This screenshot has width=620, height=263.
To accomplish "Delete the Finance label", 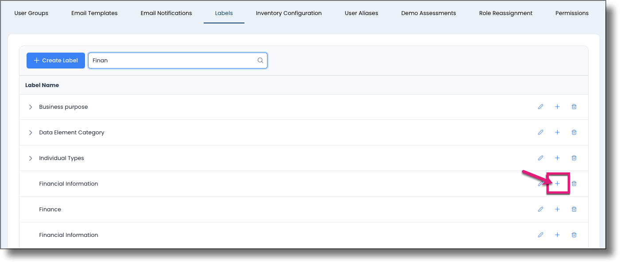I will coord(574,210).
